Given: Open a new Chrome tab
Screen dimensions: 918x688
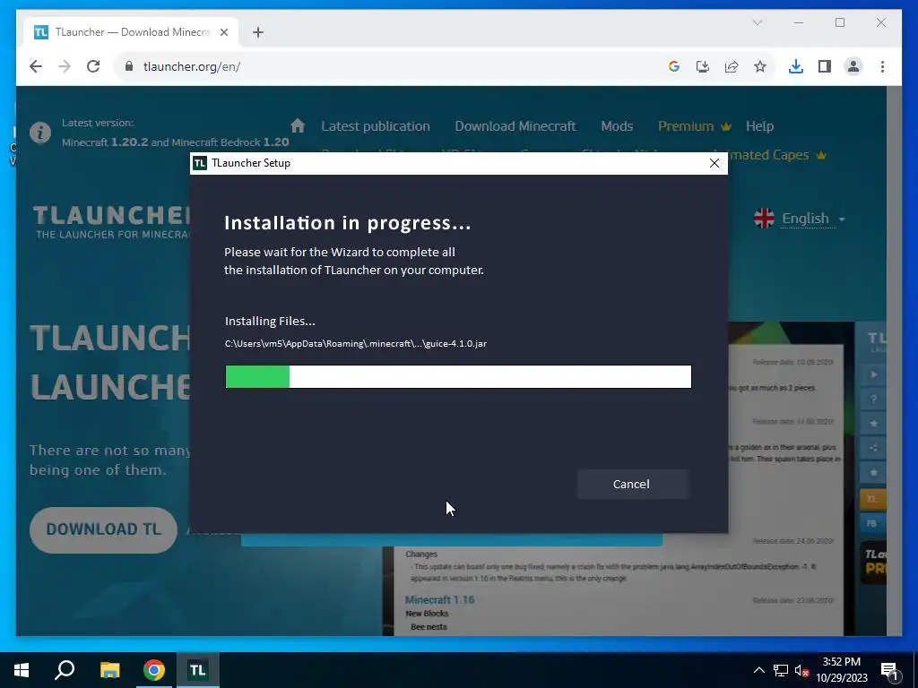Looking at the screenshot, I should tap(258, 32).
